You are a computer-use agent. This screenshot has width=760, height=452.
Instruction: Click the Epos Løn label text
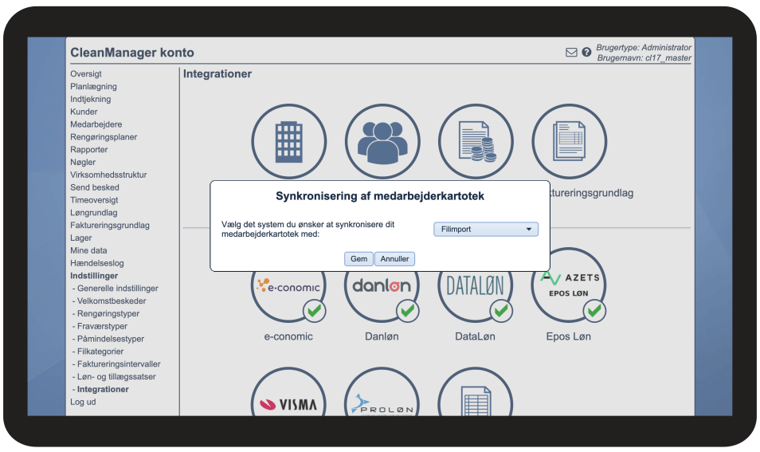click(x=569, y=336)
